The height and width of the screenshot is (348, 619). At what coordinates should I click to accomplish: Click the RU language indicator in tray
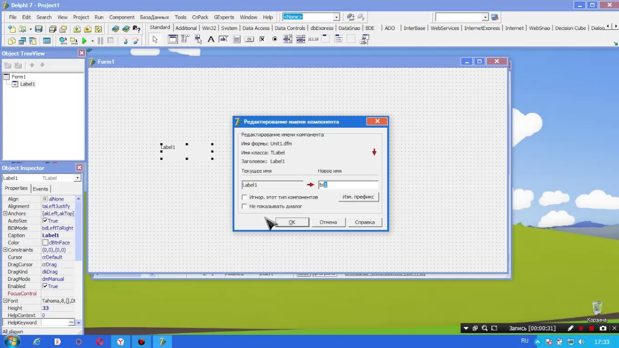pos(525,341)
